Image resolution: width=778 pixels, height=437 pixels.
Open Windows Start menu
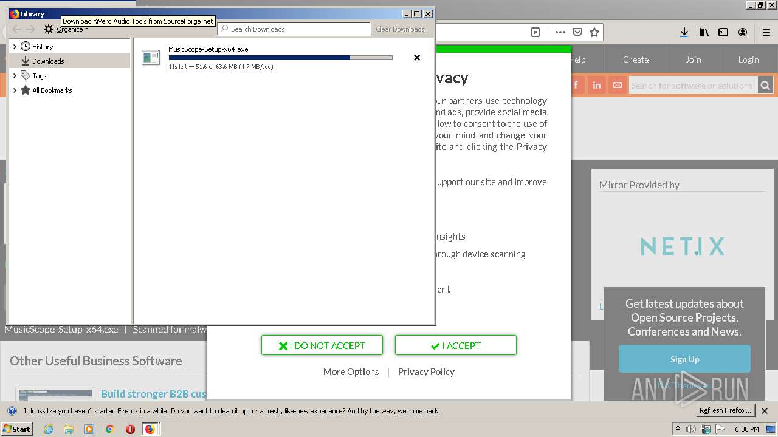pyautogui.click(x=17, y=429)
